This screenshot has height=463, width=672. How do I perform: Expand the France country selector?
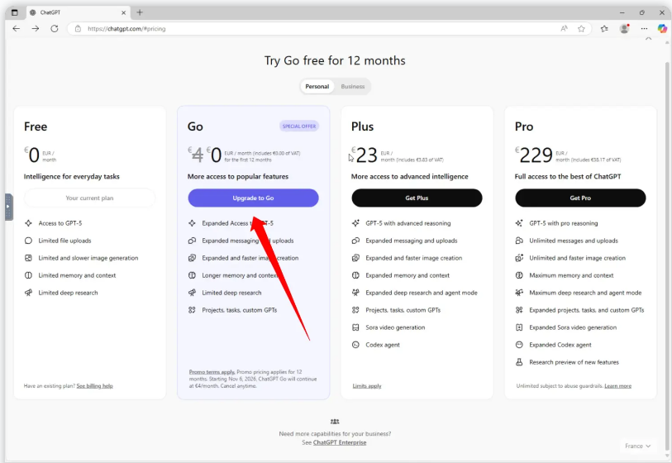tap(636, 446)
